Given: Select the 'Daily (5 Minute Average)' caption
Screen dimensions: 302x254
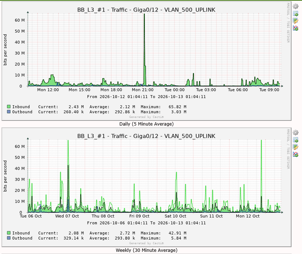Looking at the screenshot, I should click(146, 124).
